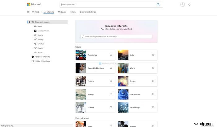Select Discover Interests in the sidebar
Viewport: 217px width, 127px height.
[47, 22]
